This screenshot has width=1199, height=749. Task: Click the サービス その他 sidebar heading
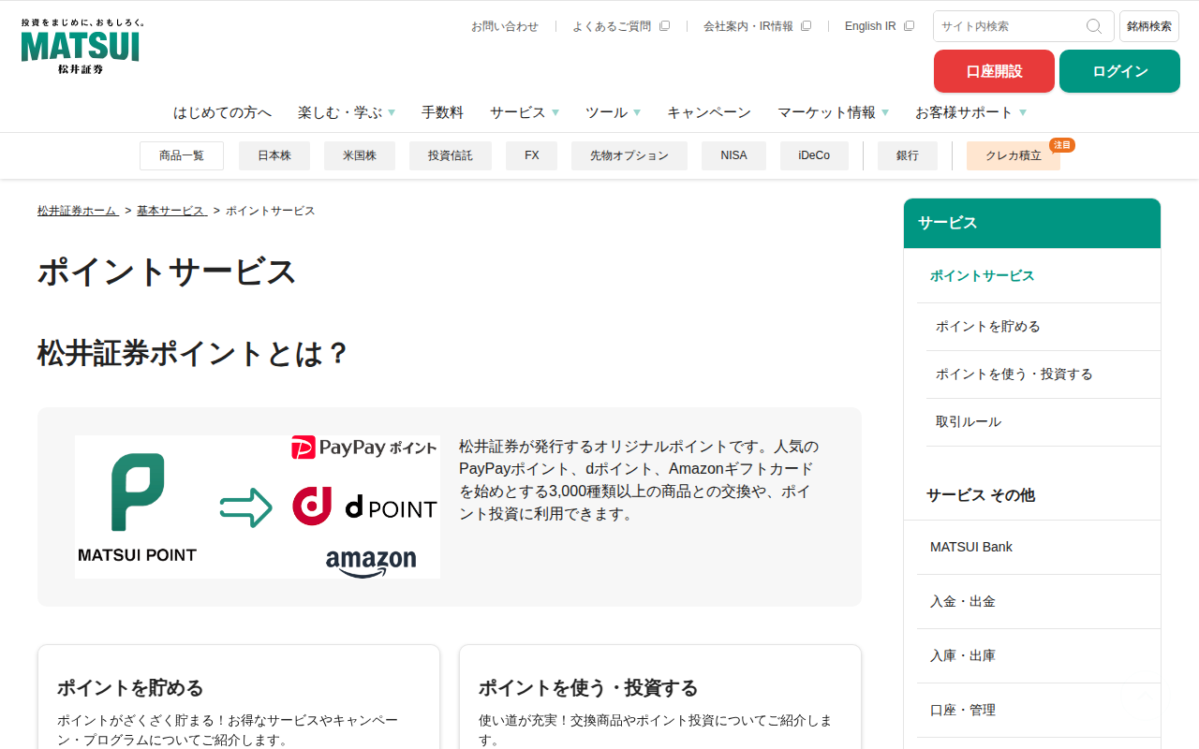(x=981, y=495)
